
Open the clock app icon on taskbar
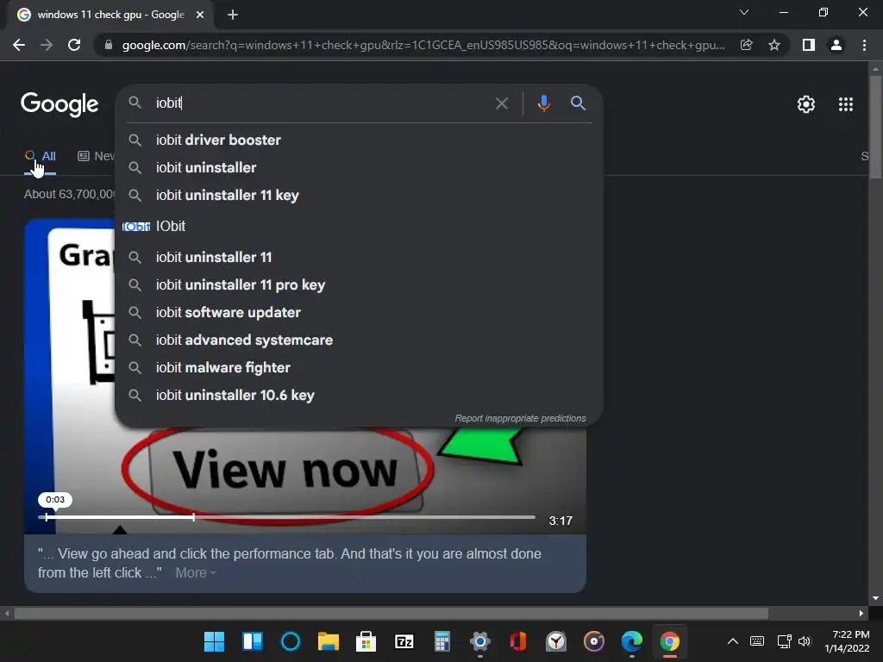pyautogui.click(x=556, y=641)
